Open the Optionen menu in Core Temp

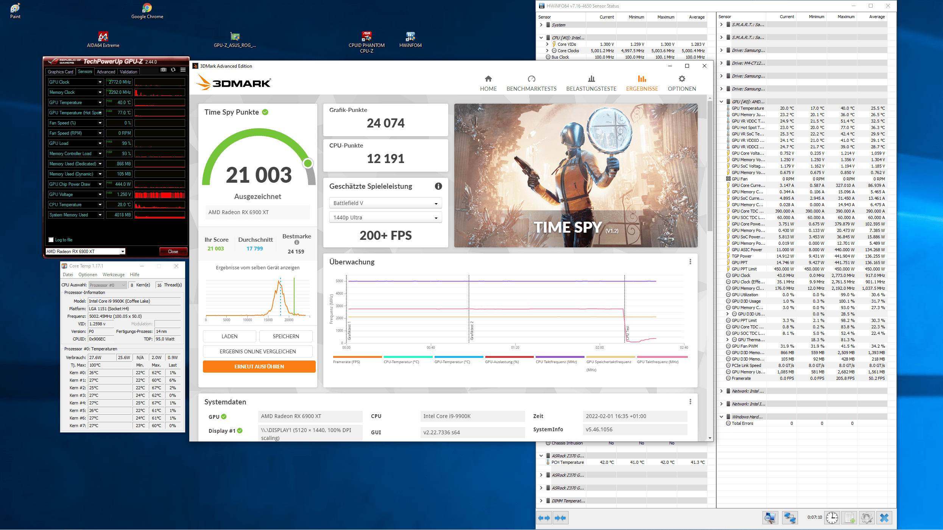click(88, 275)
